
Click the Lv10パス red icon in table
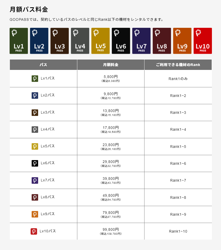pos(34,231)
